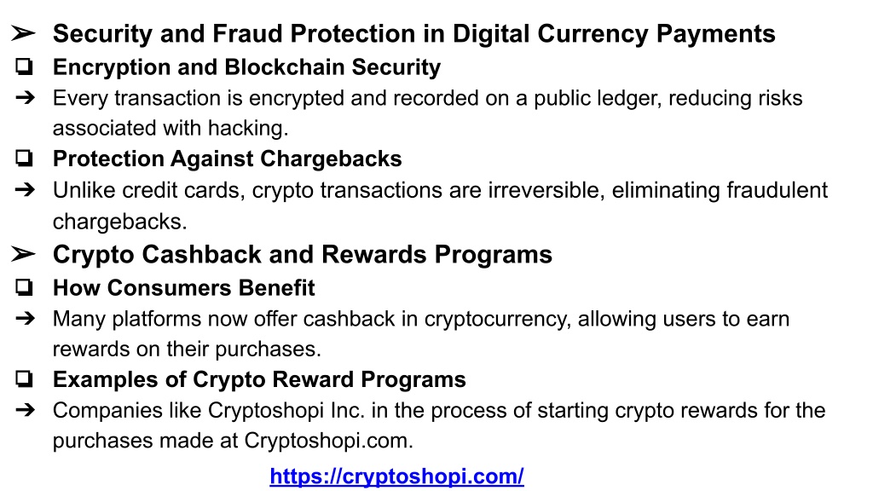
Task: Click the Encryption and Blockchain Security subheading
Action: pos(246,67)
